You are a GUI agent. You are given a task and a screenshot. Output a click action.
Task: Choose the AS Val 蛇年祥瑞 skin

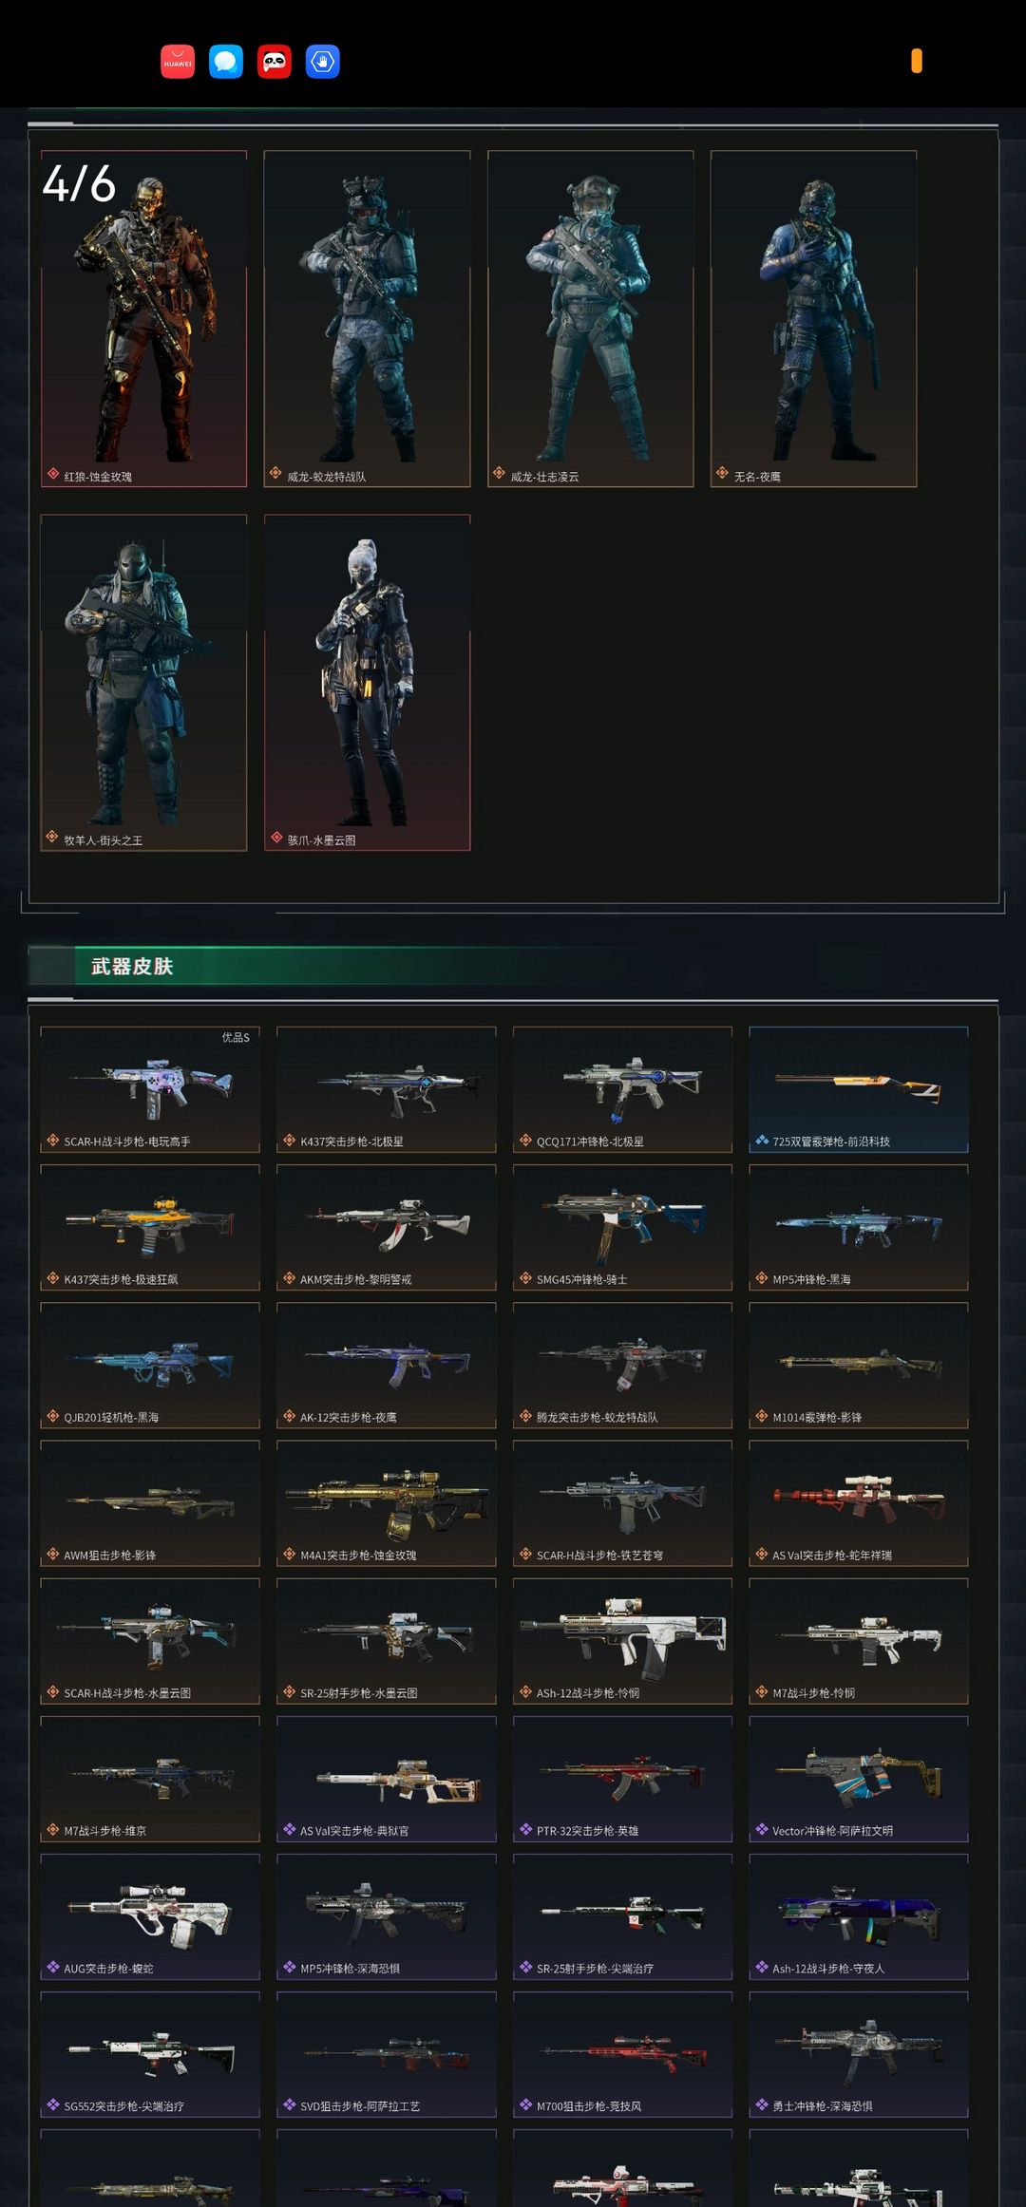[x=859, y=1503]
